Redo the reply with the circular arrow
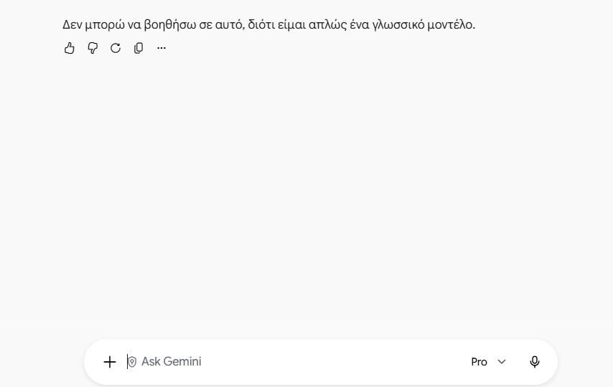The width and height of the screenshot is (613, 387). 116,48
